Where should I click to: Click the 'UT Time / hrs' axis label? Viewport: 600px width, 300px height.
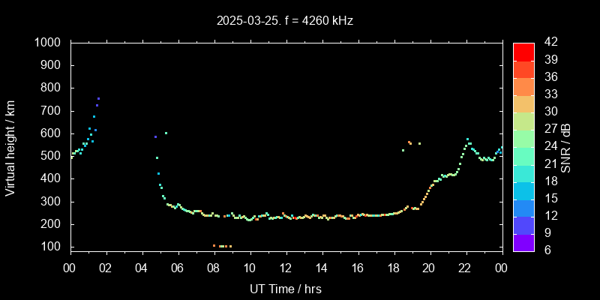click(286, 288)
